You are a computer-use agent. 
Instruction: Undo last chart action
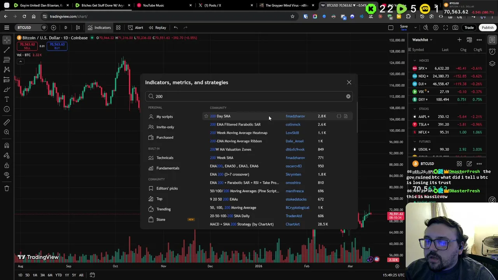[x=175, y=28]
